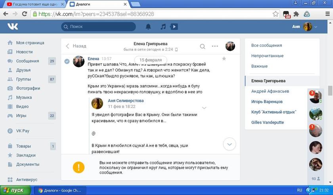Expand forwarded message chevron near Аня Селиверстова
The image size is (333, 195).
pos(204,108)
